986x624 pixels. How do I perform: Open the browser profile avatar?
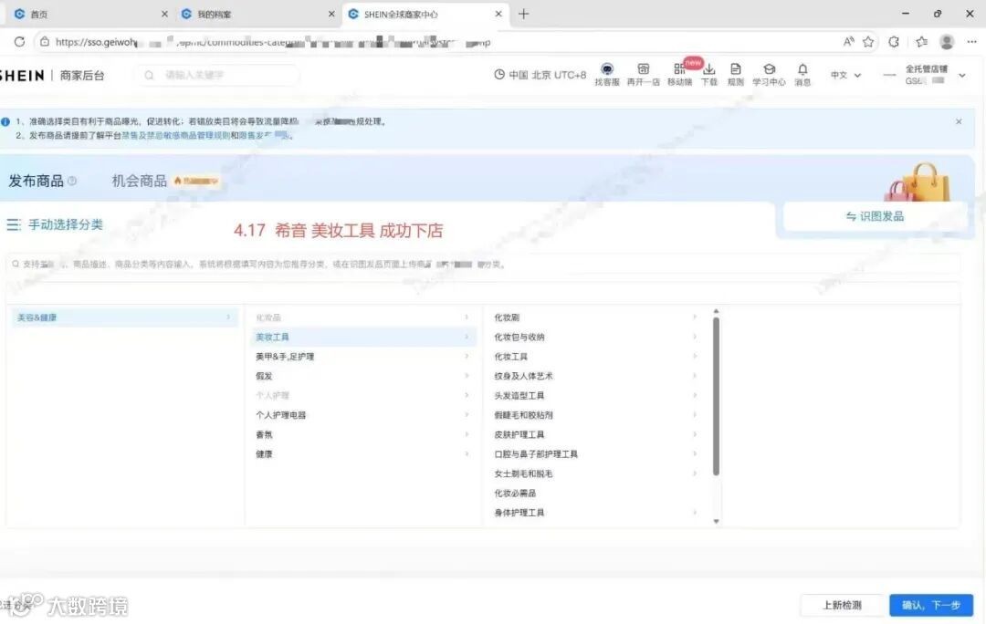click(x=947, y=41)
